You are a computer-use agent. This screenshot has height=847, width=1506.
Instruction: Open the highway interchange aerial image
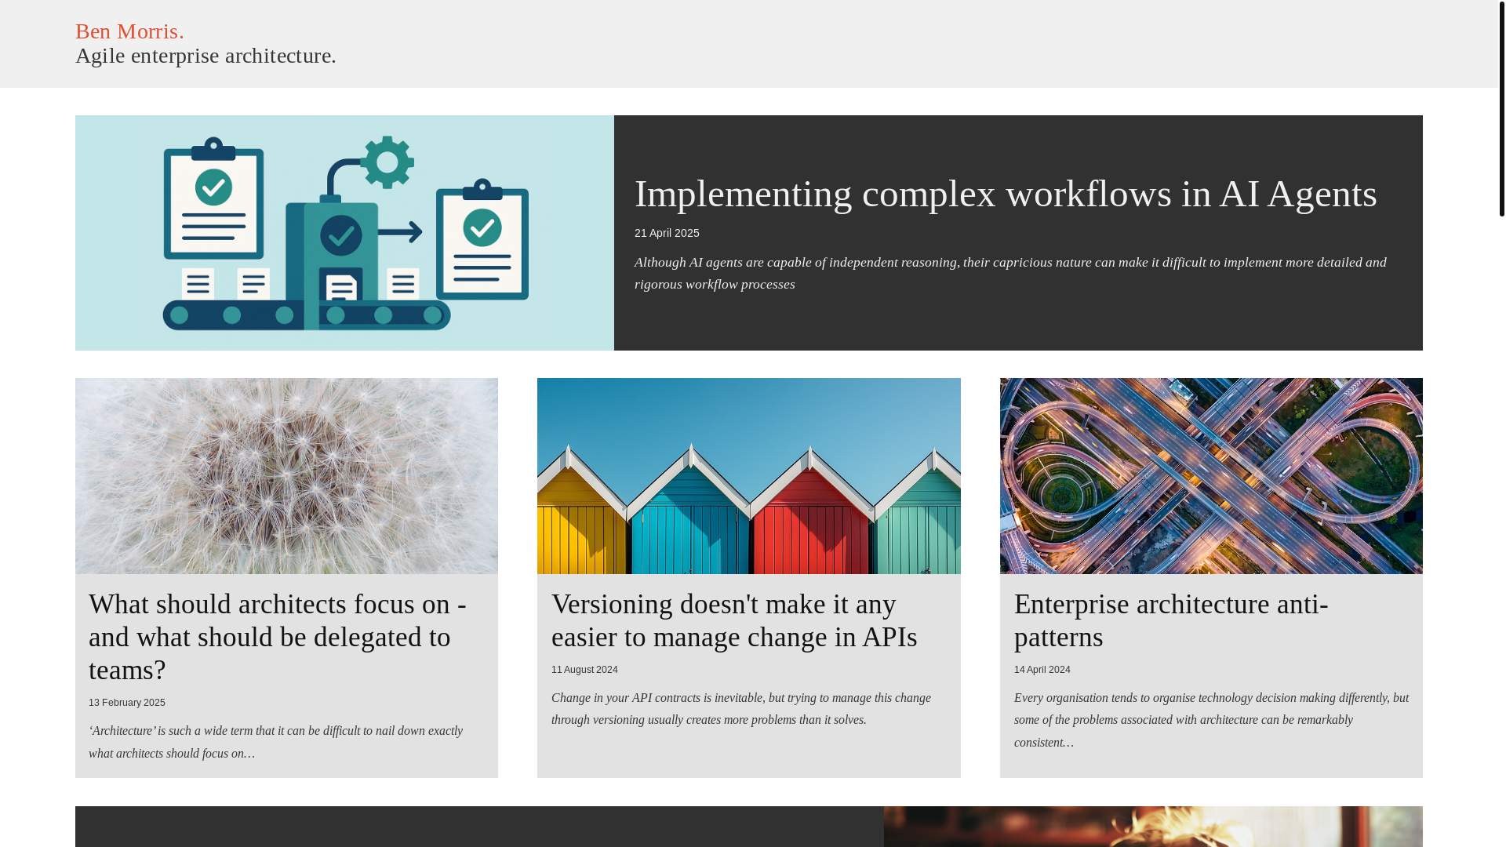[x=1211, y=476]
